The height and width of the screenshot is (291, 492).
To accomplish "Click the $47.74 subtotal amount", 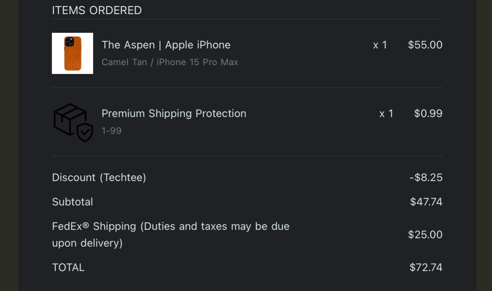I will 426,202.
